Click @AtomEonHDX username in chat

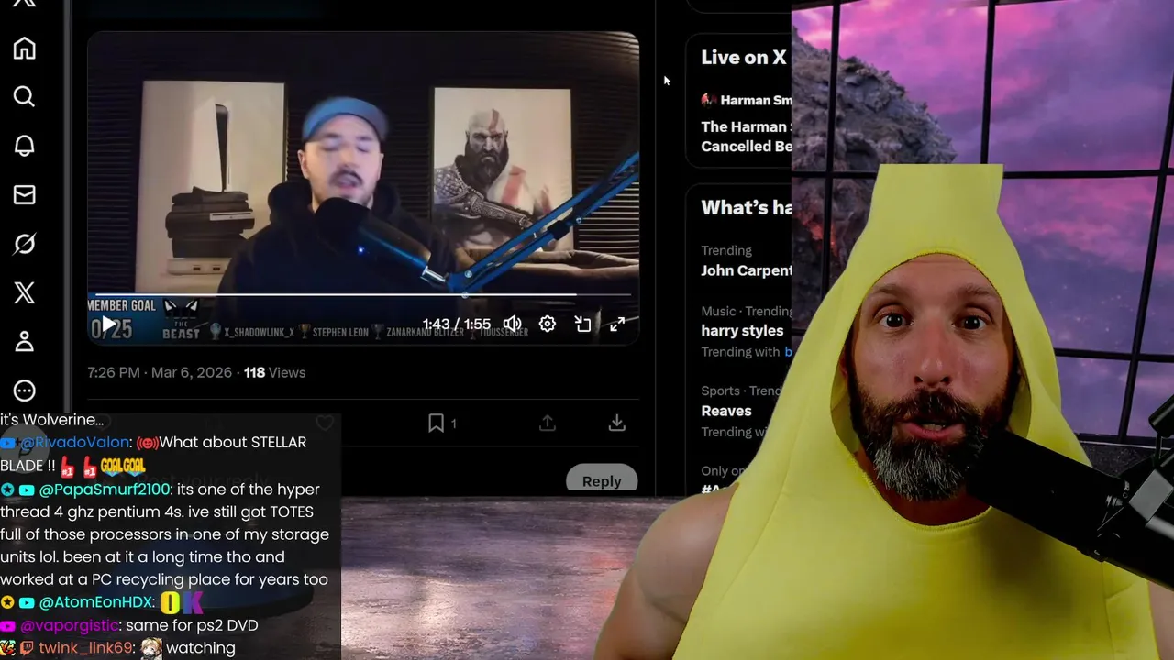pos(95,602)
